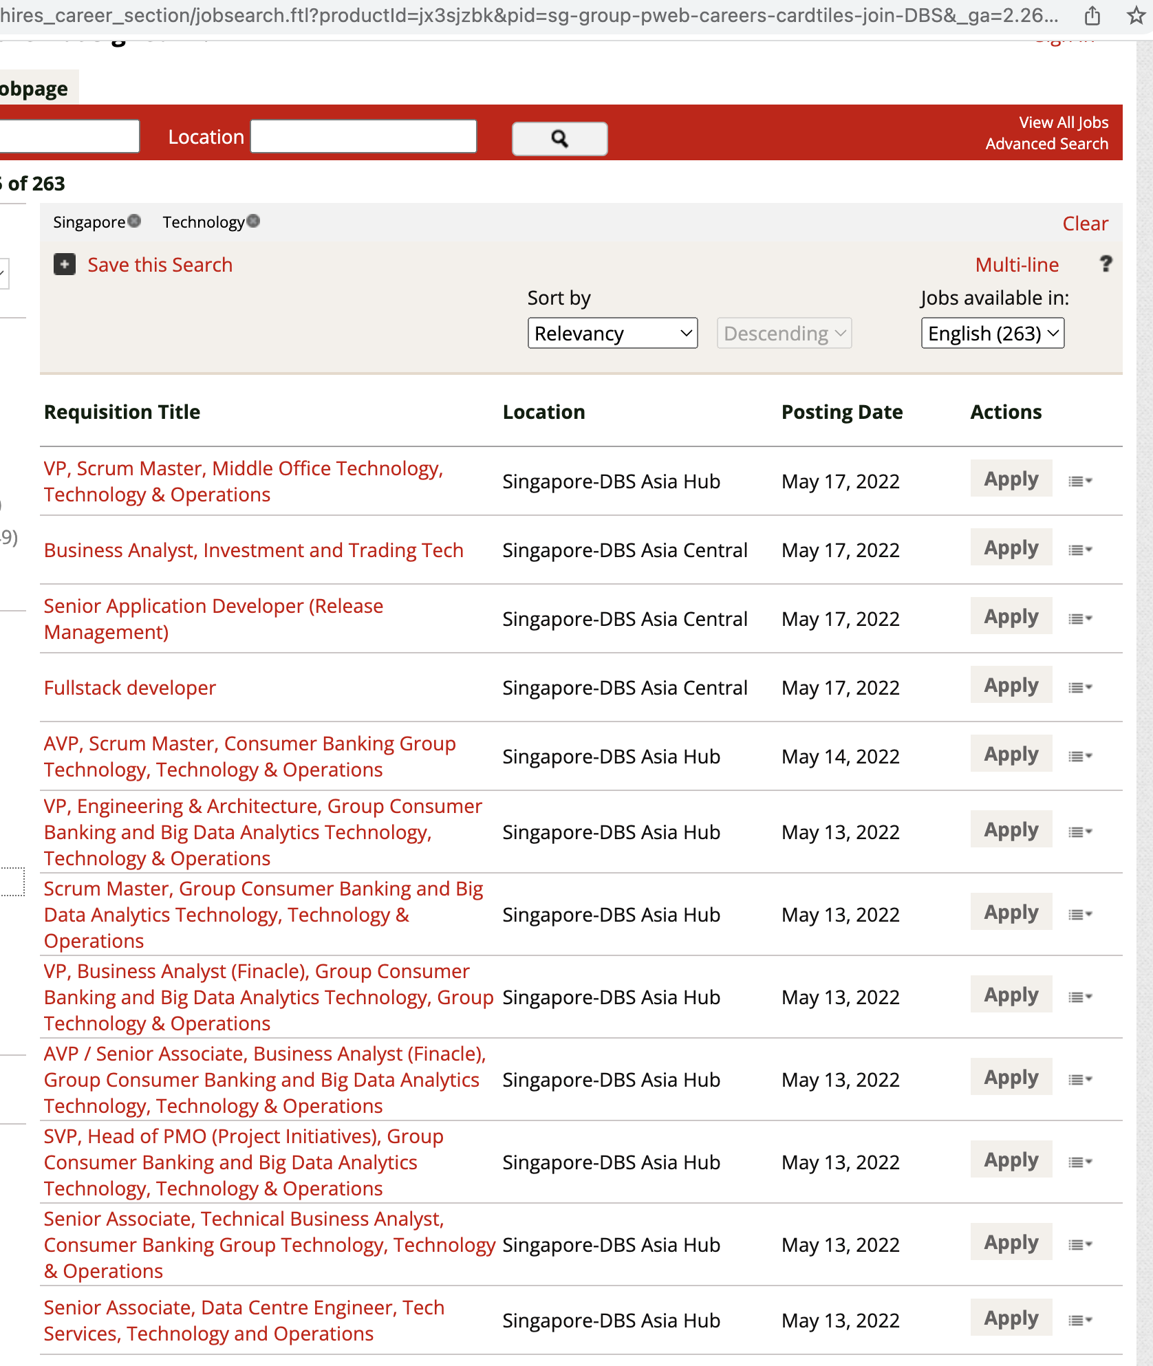1153x1366 pixels.
Task: Apply to Scrum Master, Group Consumer Banking job
Action: (1011, 912)
